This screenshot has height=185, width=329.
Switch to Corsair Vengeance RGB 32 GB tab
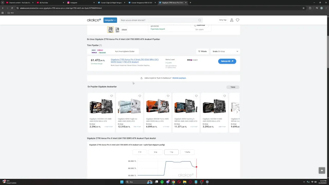pyautogui.click(x=142, y=3)
